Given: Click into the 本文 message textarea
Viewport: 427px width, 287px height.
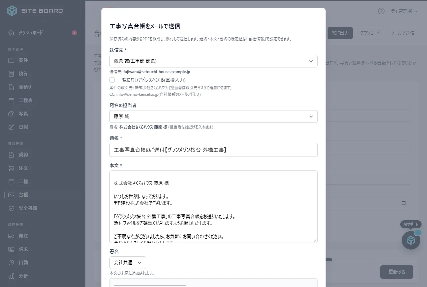Looking at the screenshot, I should [x=213, y=207].
